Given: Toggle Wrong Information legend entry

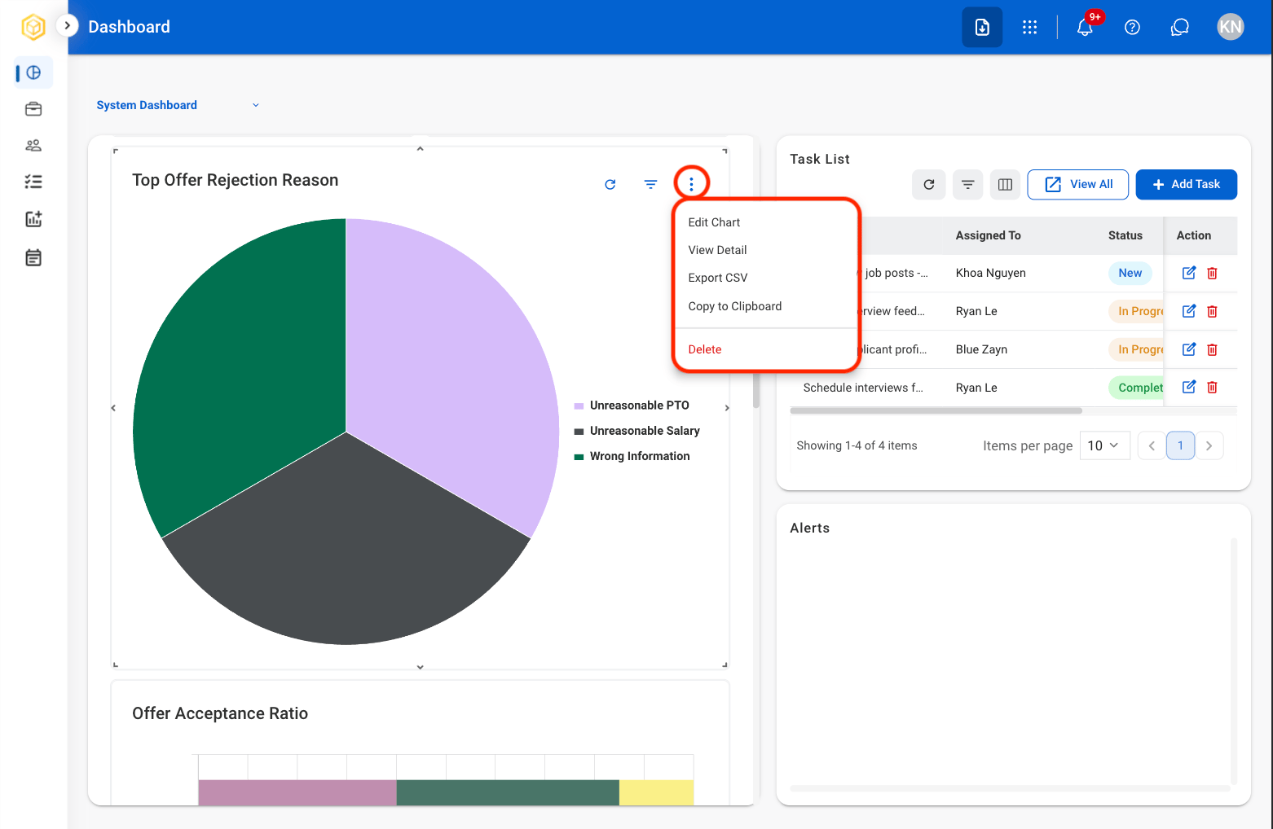Looking at the screenshot, I should click(x=632, y=456).
